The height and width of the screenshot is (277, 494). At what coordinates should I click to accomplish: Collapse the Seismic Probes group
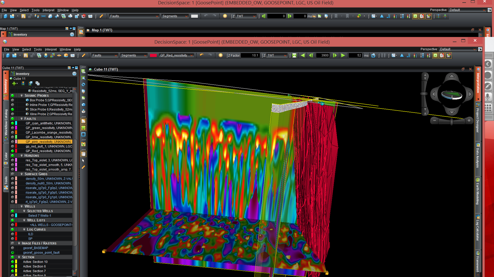pos(22,96)
